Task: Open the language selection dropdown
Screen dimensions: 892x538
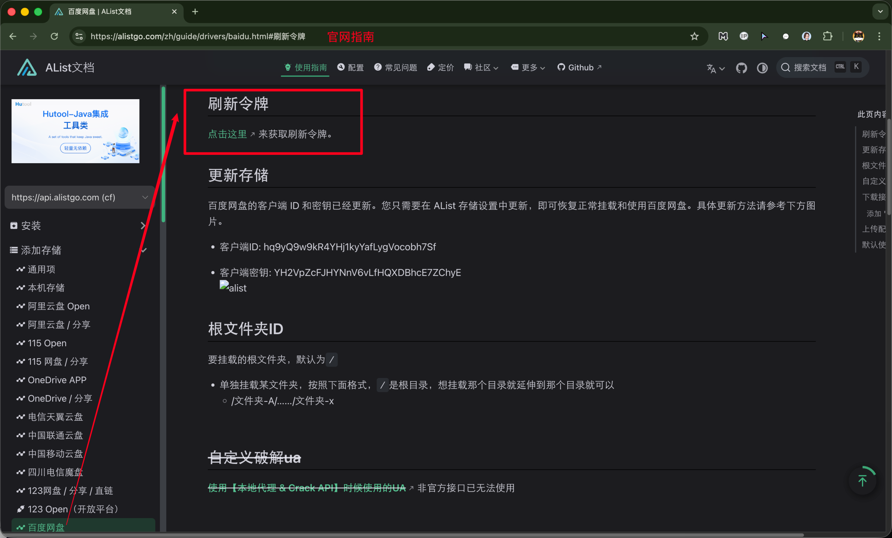Action: 715,68
